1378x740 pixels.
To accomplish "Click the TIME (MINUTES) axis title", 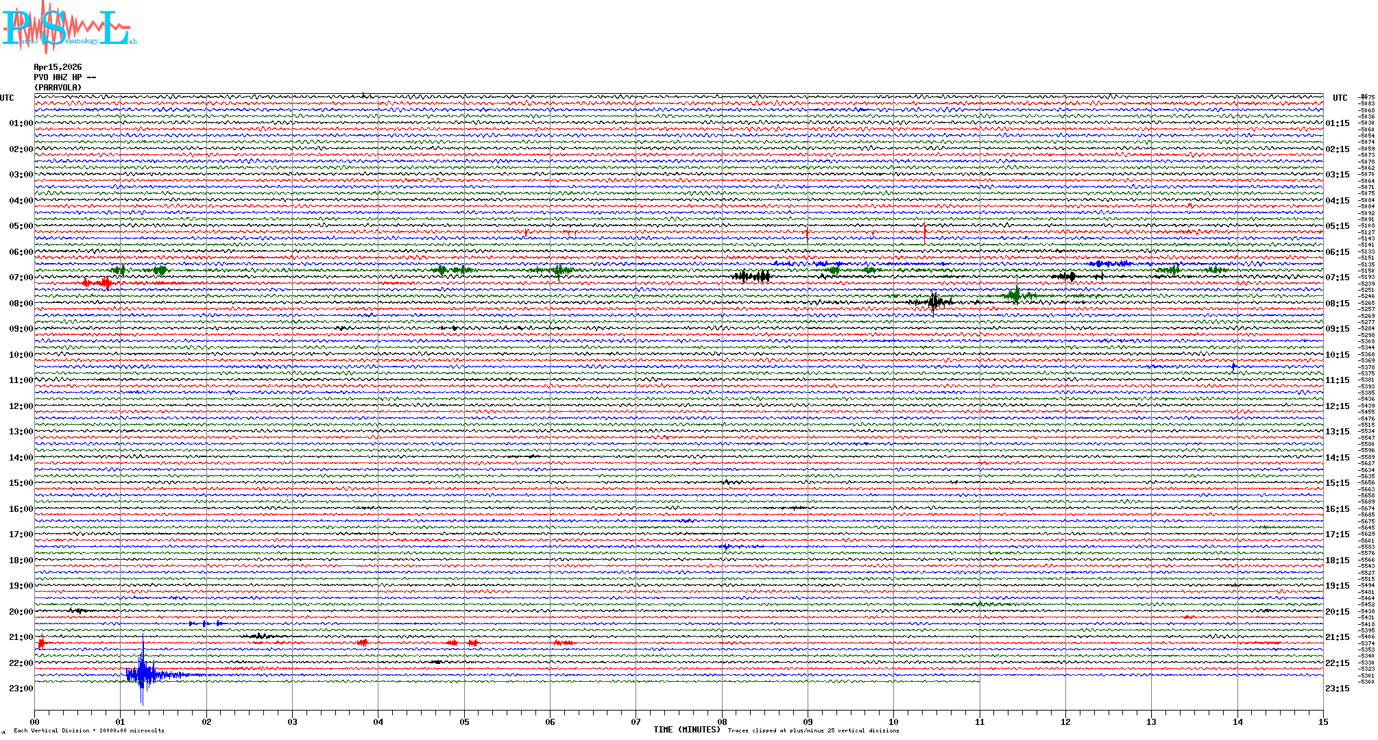I will pos(687,730).
